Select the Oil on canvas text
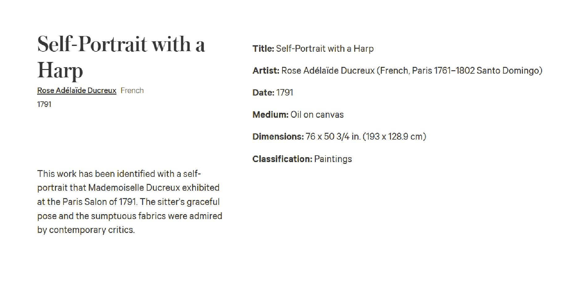This screenshot has height=281, width=585. point(317,115)
